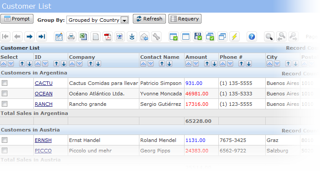Click the Prompt button
Viewport: 320px width, 172px height.
click(17, 19)
